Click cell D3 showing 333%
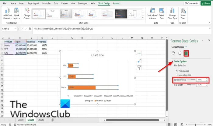 tap(42, 49)
